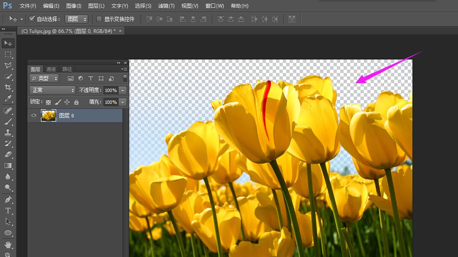
Task: Expand the tools panel with double arrows
Action: click(3, 29)
